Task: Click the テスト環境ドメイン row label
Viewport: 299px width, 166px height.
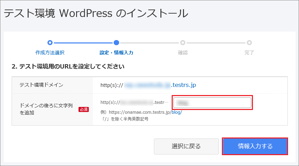Action: click(x=41, y=85)
